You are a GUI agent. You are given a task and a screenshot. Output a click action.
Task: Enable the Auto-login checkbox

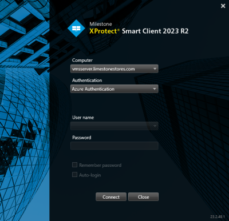pos(74,175)
